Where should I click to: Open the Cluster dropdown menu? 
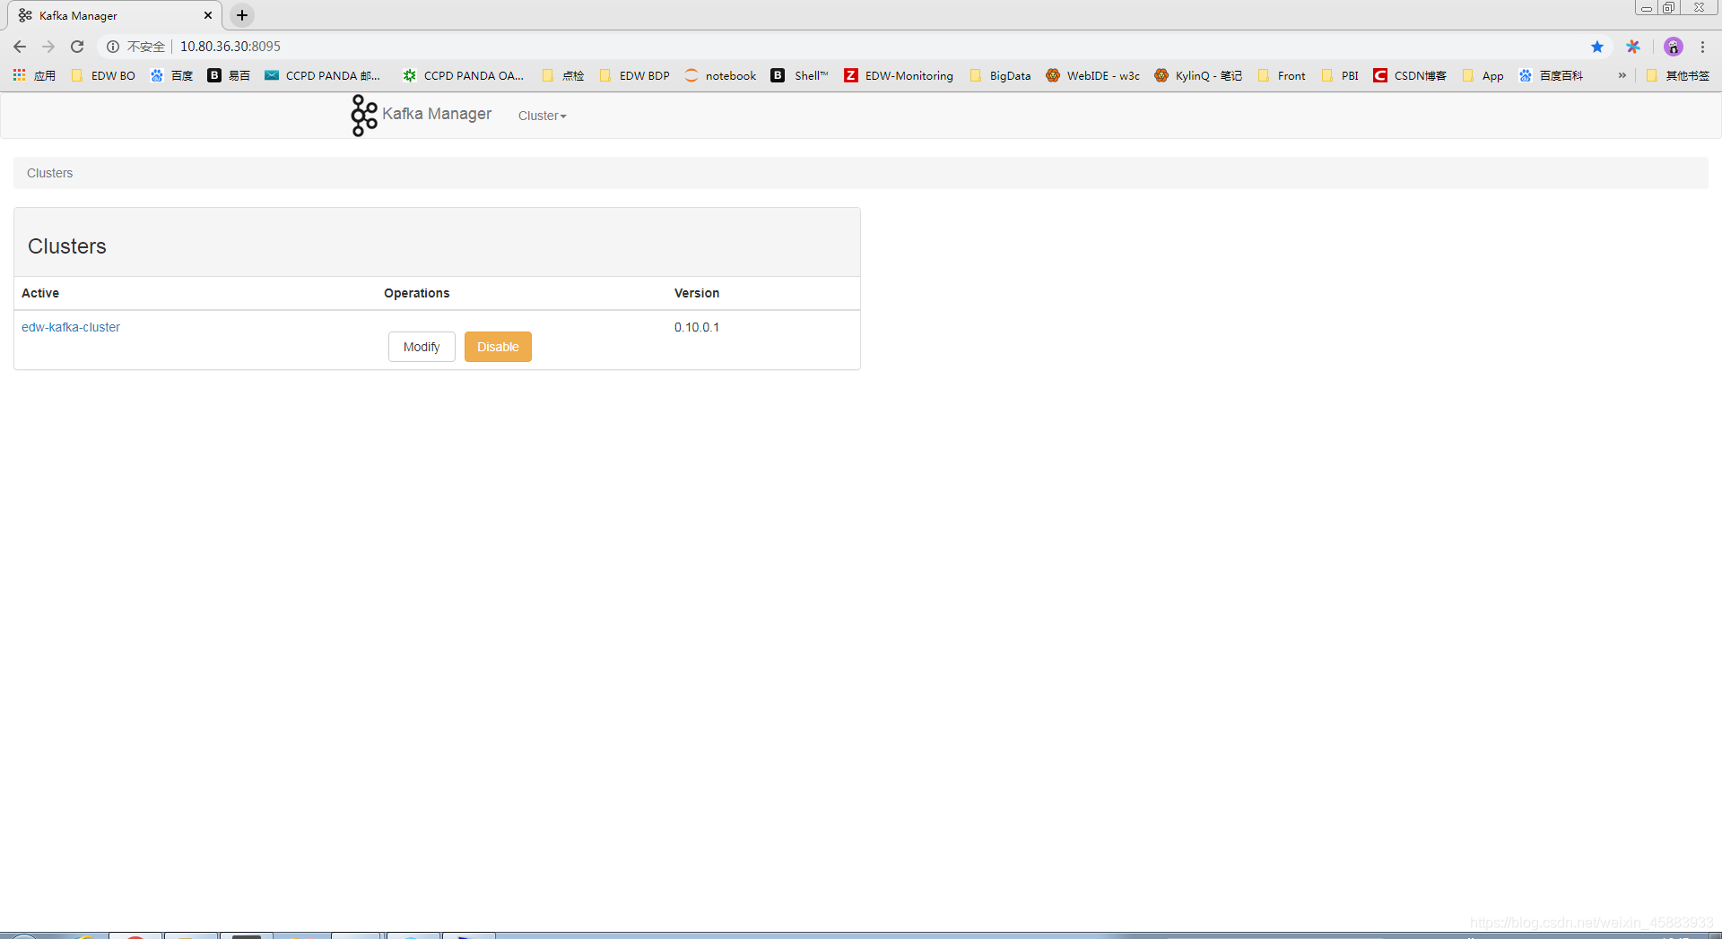542,116
